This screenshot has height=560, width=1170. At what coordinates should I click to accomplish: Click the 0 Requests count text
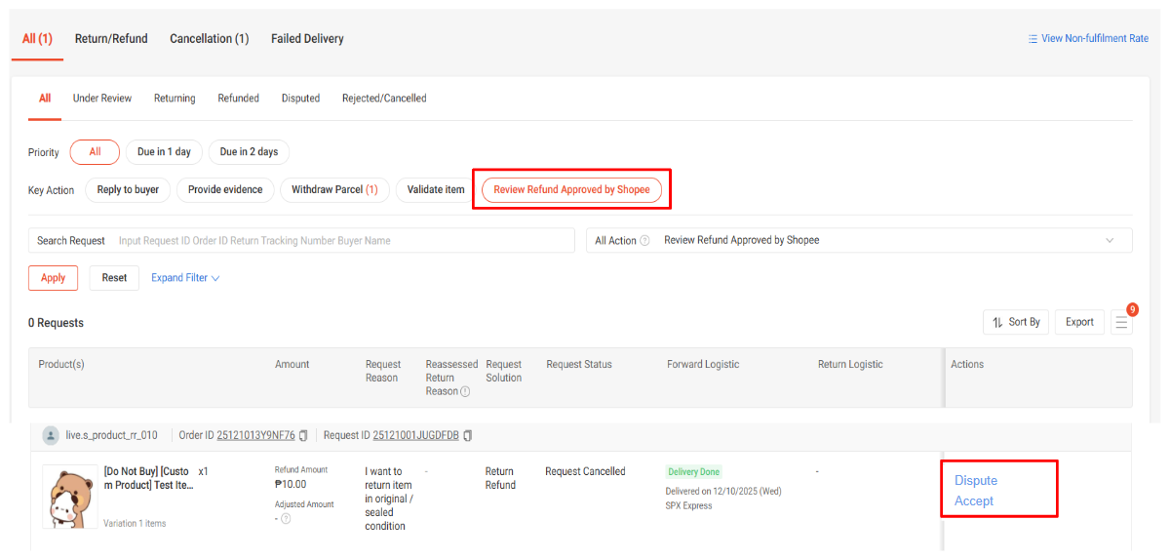click(56, 323)
